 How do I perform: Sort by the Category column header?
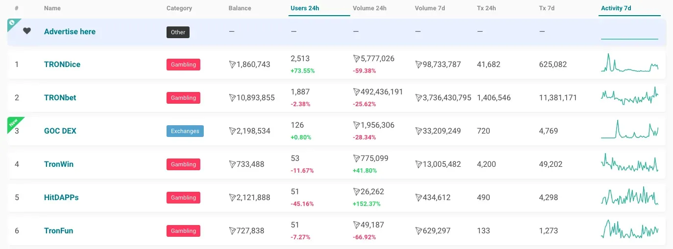pyautogui.click(x=179, y=8)
